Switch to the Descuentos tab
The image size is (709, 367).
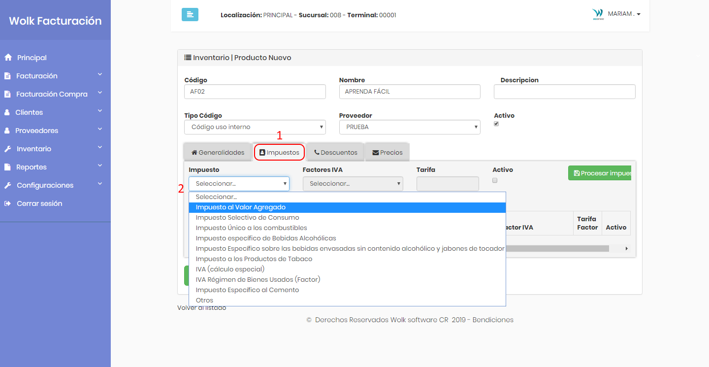pos(336,152)
